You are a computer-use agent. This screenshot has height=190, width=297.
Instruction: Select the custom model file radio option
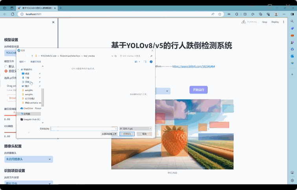pyautogui.click(x=6, y=71)
